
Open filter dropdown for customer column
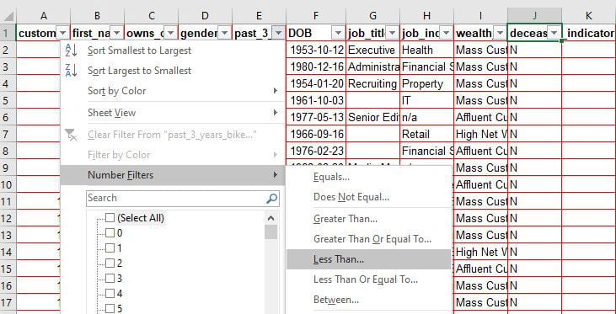point(62,34)
